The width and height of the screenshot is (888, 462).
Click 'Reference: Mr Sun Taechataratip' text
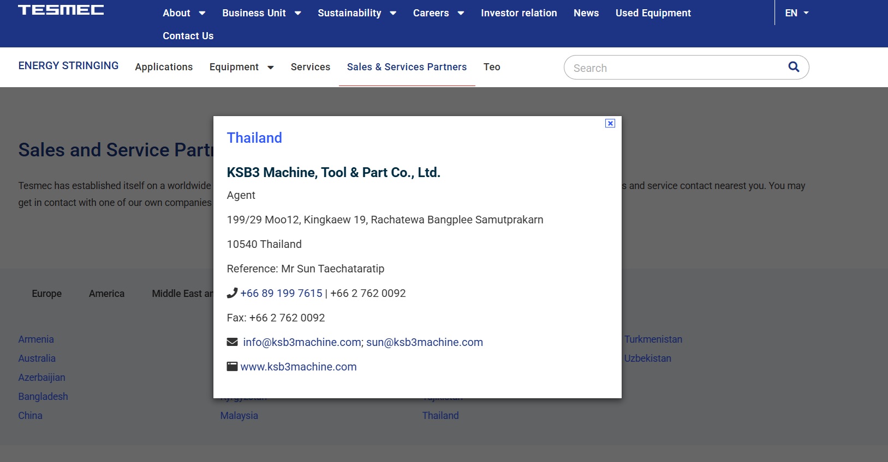pos(306,269)
